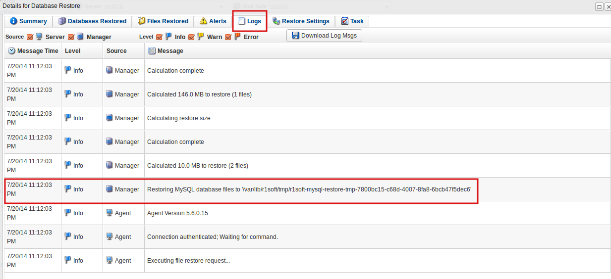Screen dimensions: 611x279
Task: Toggle the Manager source checkbox
Action: [x=71, y=37]
